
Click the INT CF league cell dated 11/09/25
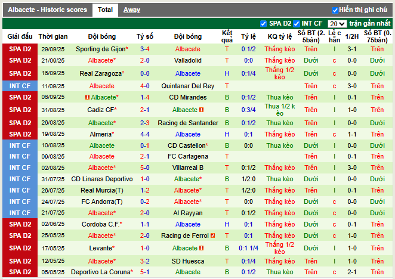point(20,86)
